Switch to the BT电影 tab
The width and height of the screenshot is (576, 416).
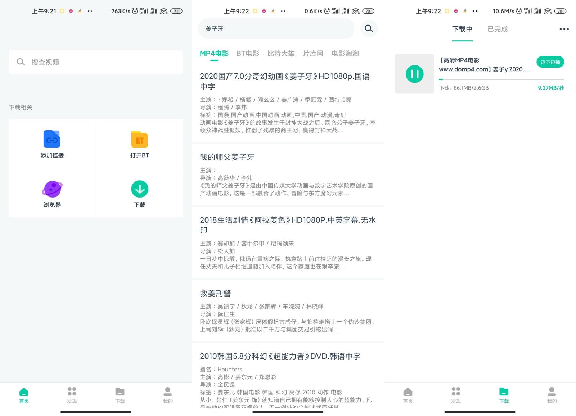click(248, 54)
